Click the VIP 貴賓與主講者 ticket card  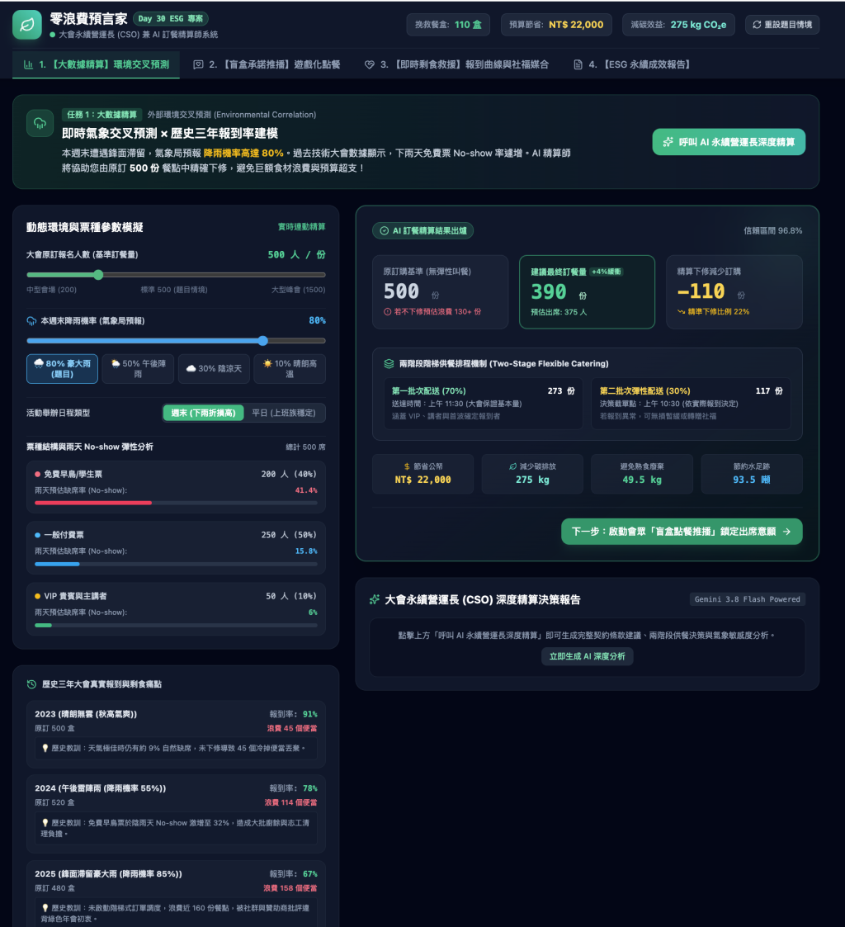tap(176, 609)
